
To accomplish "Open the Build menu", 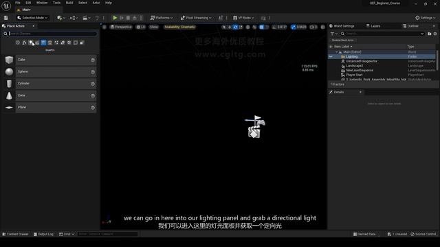I will click(69, 3).
